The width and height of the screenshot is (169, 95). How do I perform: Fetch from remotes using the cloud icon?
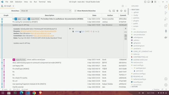pyautogui.click(x=121, y=11)
